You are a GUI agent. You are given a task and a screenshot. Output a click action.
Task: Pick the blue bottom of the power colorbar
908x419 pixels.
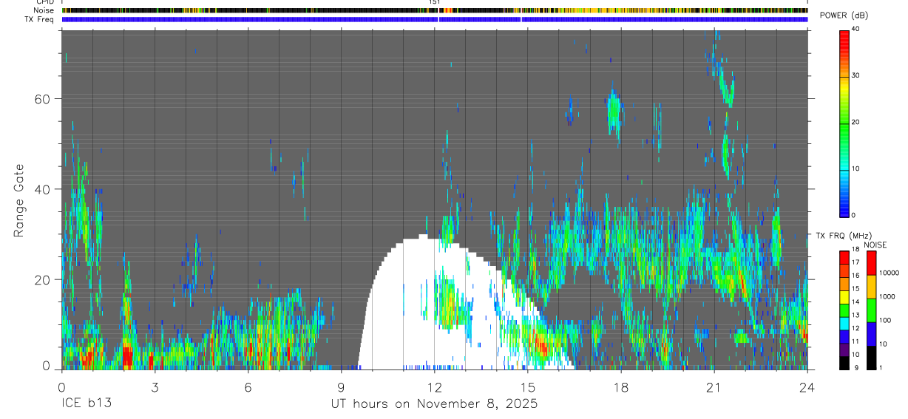coord(844,207)
